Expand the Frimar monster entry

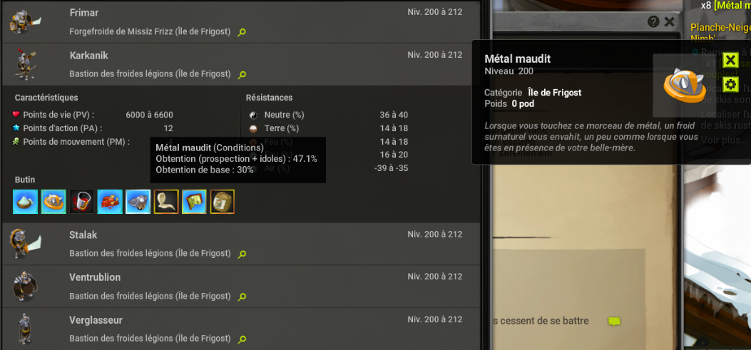coord(241,22)
